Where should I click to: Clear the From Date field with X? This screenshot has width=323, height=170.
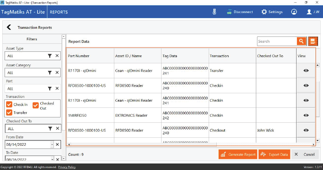click(57, 144)
